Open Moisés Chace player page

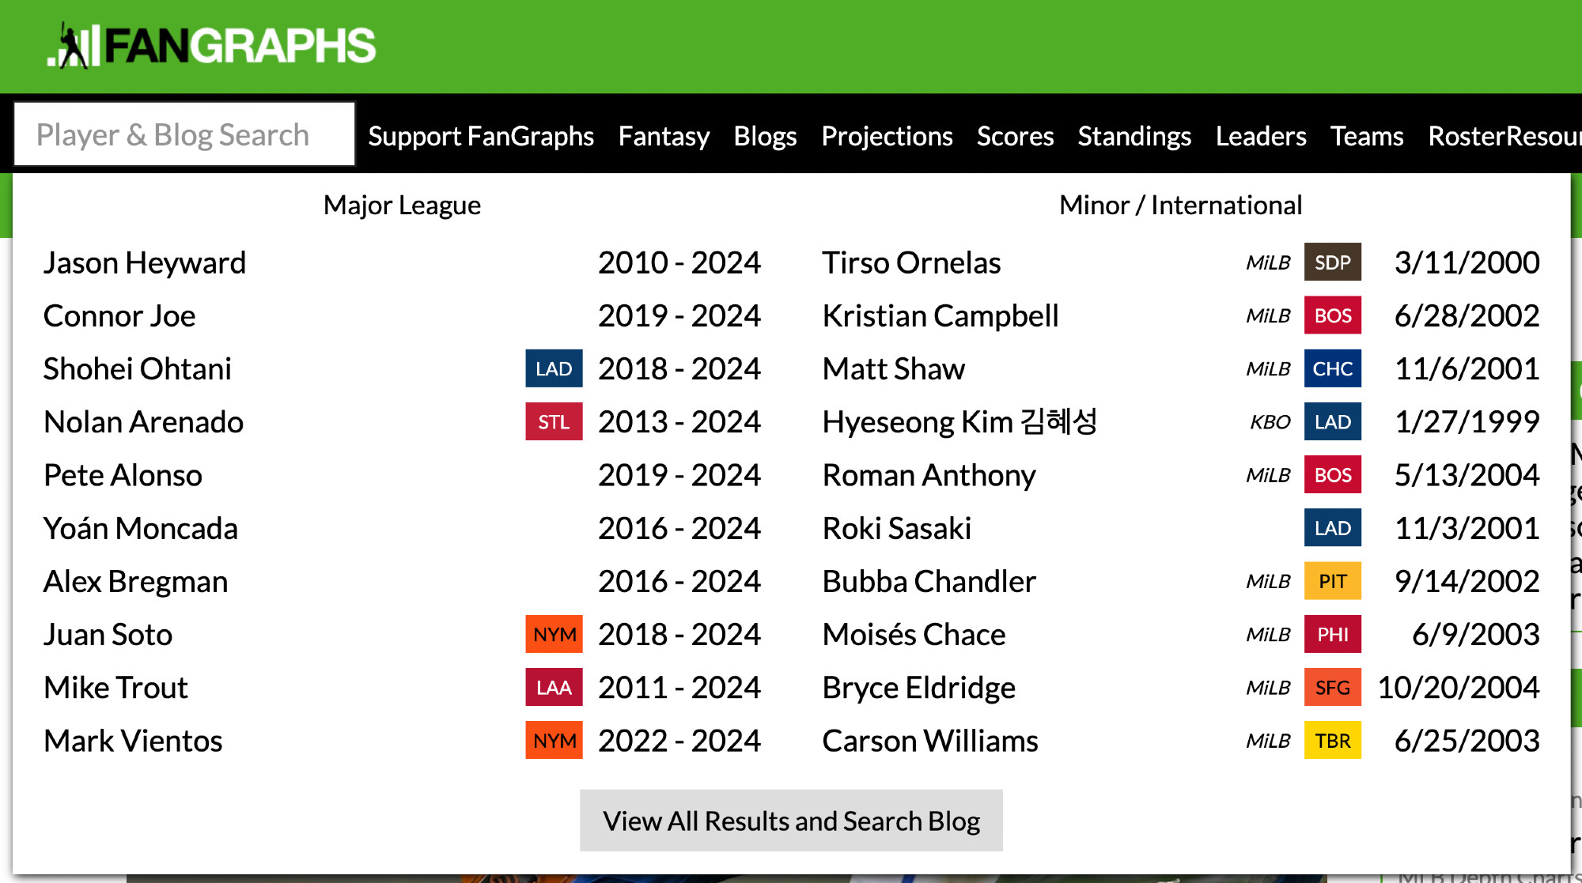[x=914, y=634]
